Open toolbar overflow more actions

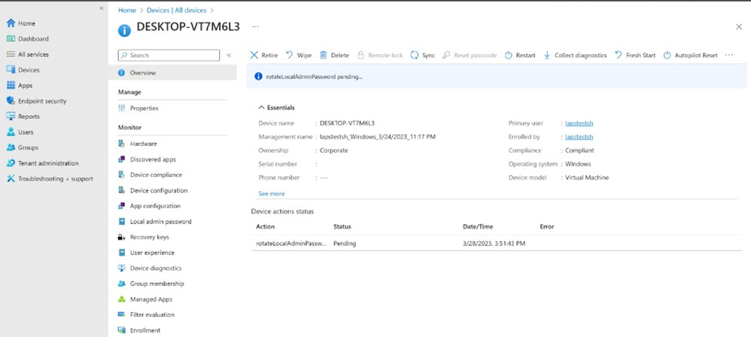tap(729, 56)
